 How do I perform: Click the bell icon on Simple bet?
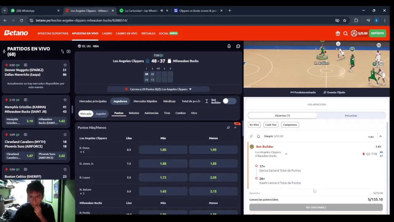click(x=258, y=136)
